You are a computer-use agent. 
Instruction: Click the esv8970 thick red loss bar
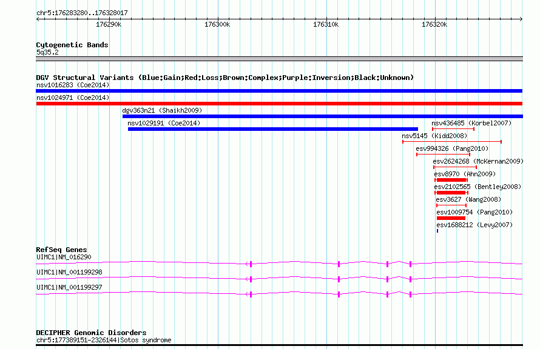(451, 180)
